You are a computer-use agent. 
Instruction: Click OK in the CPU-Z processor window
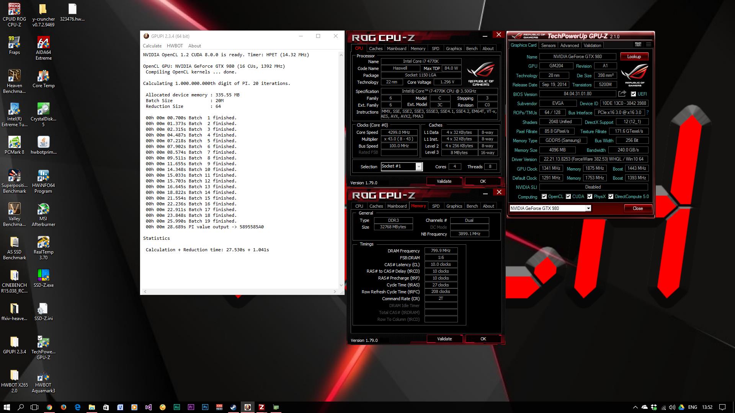483,181
